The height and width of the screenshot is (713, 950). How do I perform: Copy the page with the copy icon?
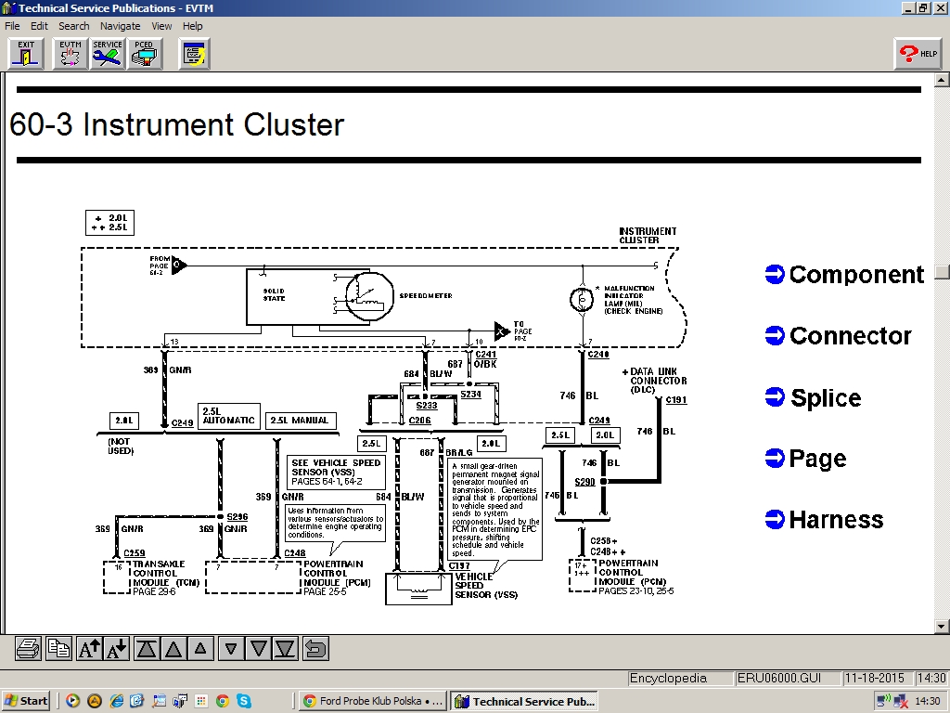pyautogui.click(x=58, y=649)
